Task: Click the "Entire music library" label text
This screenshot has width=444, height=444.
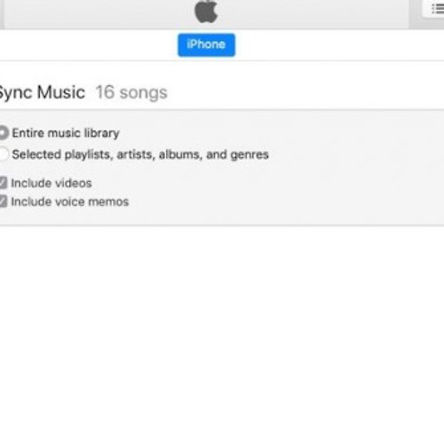Action: click(x=66, y=133)
